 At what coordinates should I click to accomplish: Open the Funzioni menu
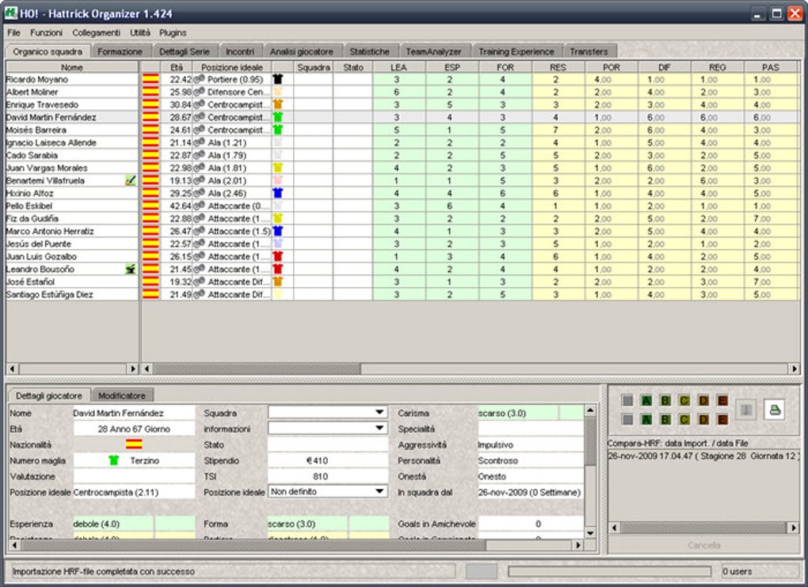[47, 32]
